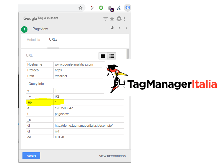Image resolution: width=222 pixels, height=166 pixels.
Task: Click the panel's vertical scrollbar thumb
Action: [128, 54]
